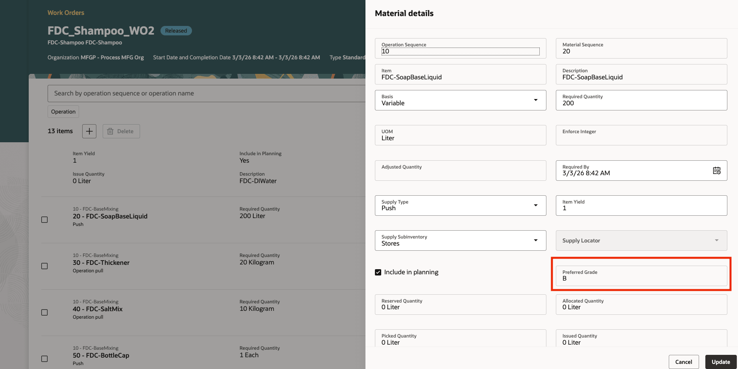The width and height of the screenshot is (738, 369).
Task: Click the Issued Quantity field
Action: (641, 338)
